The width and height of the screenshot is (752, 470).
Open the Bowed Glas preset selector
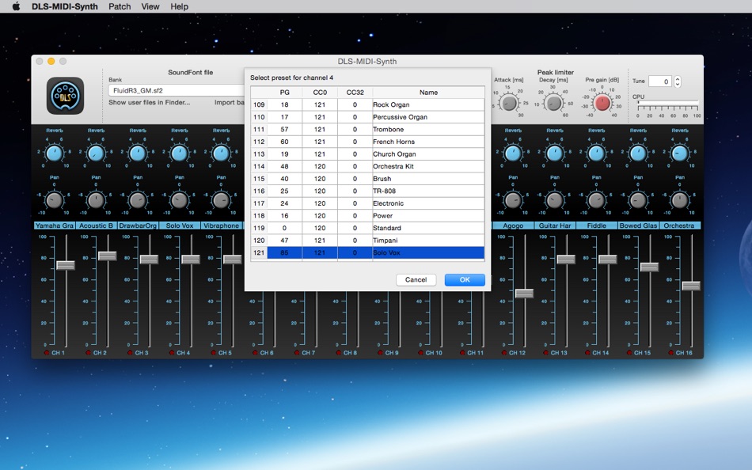[x=638, y=226]
